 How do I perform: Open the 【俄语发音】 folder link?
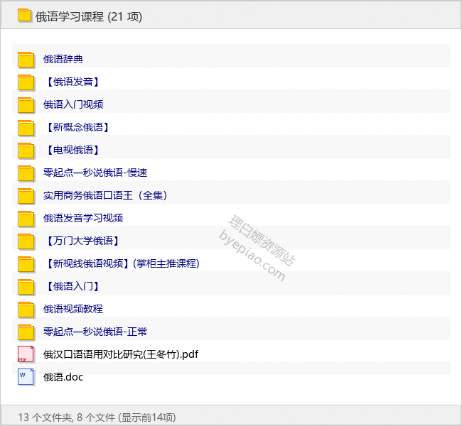73,82
